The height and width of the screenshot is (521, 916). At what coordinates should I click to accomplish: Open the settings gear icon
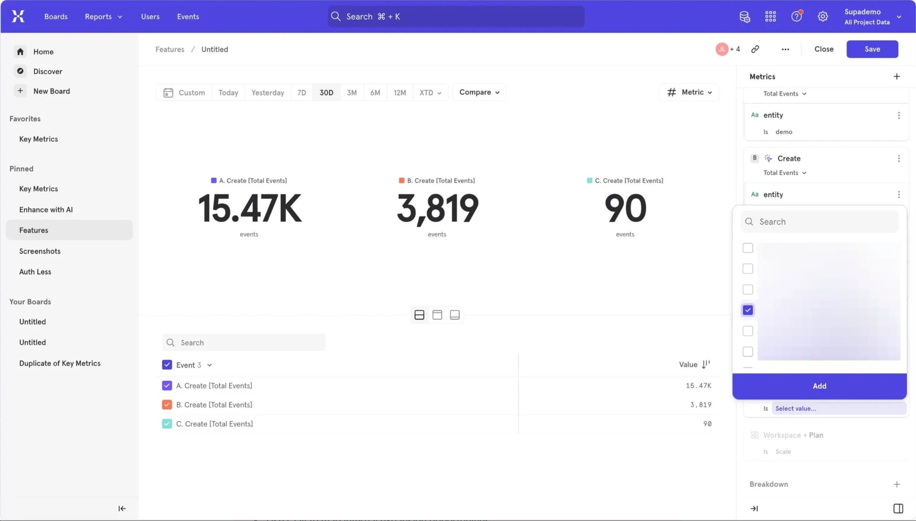(x=822, y=16)
